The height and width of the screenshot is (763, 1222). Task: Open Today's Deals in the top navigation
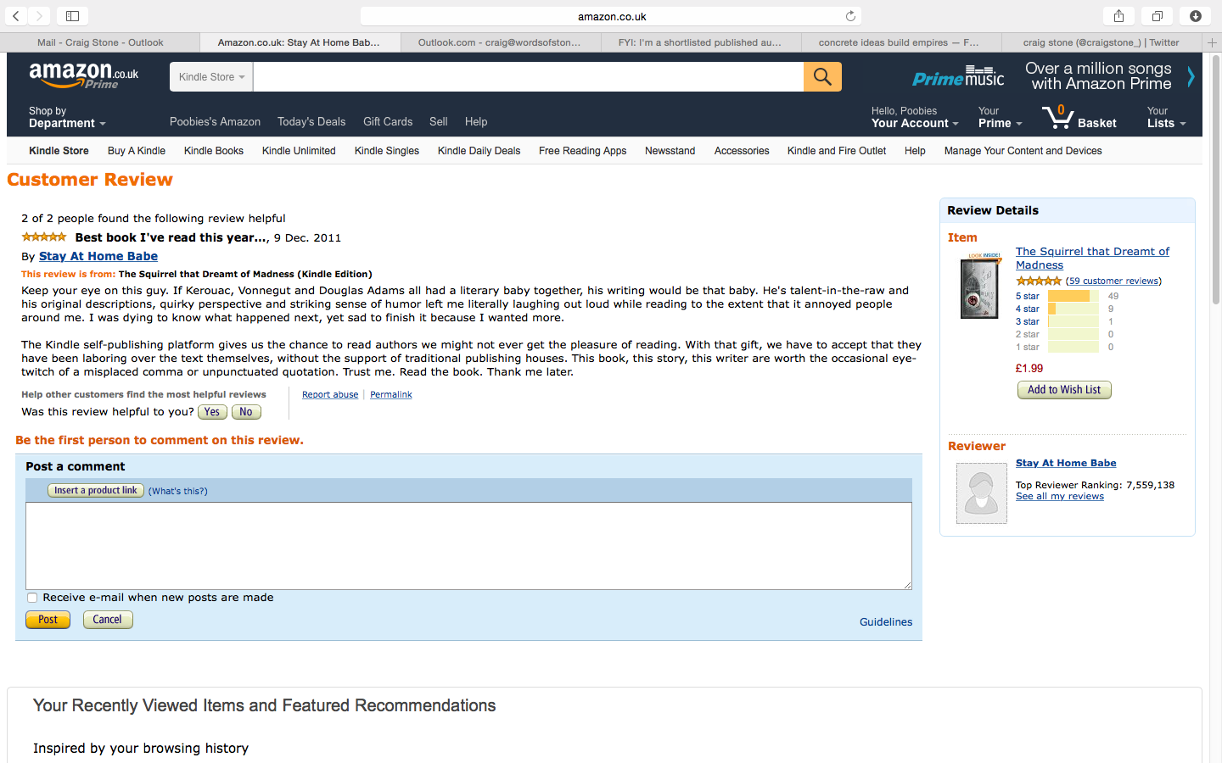(311, 121)
